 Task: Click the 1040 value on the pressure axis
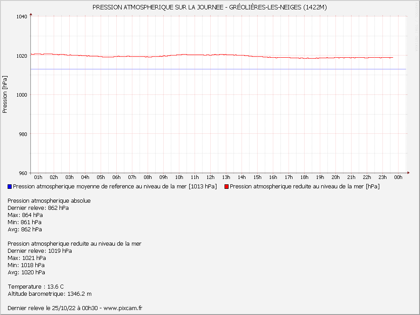(22, 17)
